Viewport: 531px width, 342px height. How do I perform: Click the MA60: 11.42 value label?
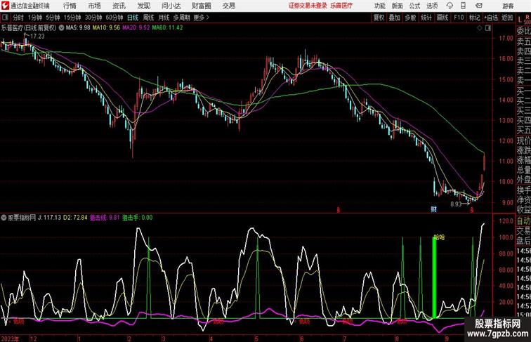pyautogui.click(x=167, y=28)
